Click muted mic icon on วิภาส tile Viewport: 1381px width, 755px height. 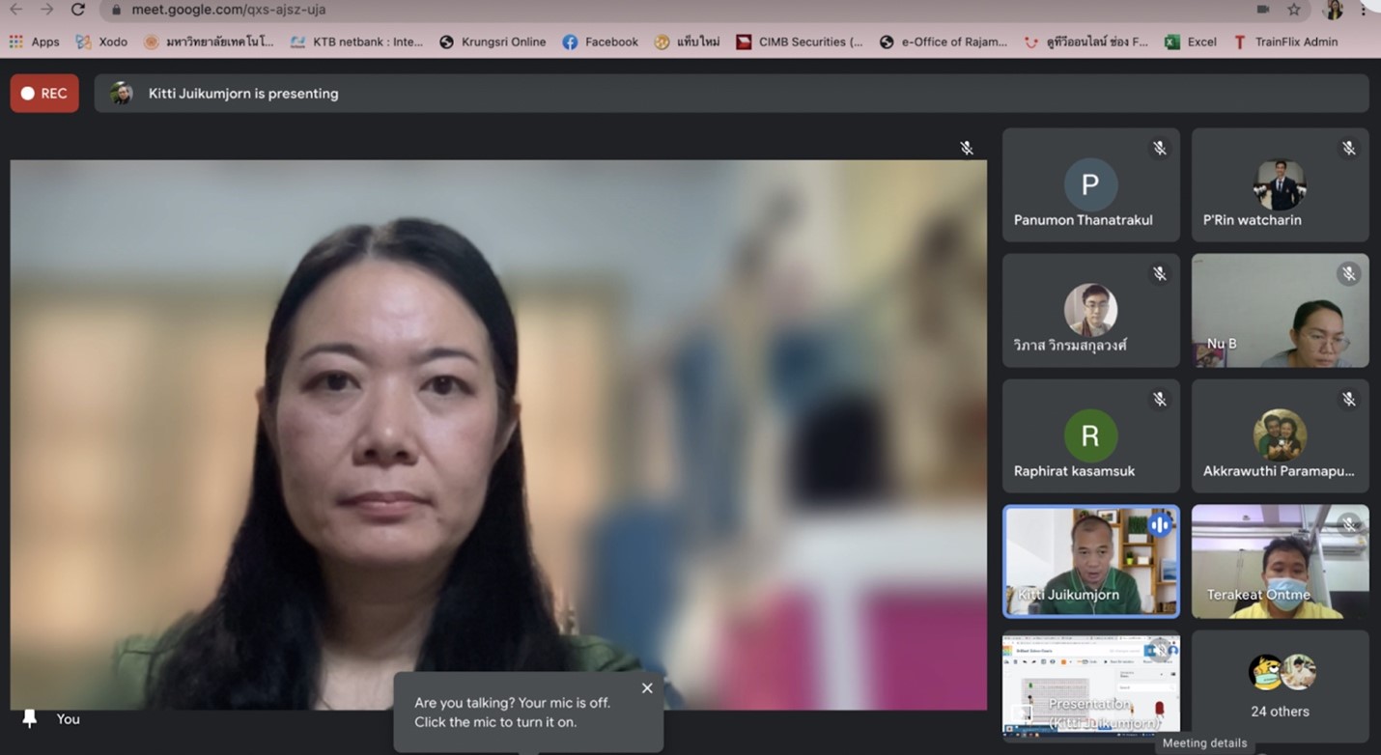coord(1159,274)
